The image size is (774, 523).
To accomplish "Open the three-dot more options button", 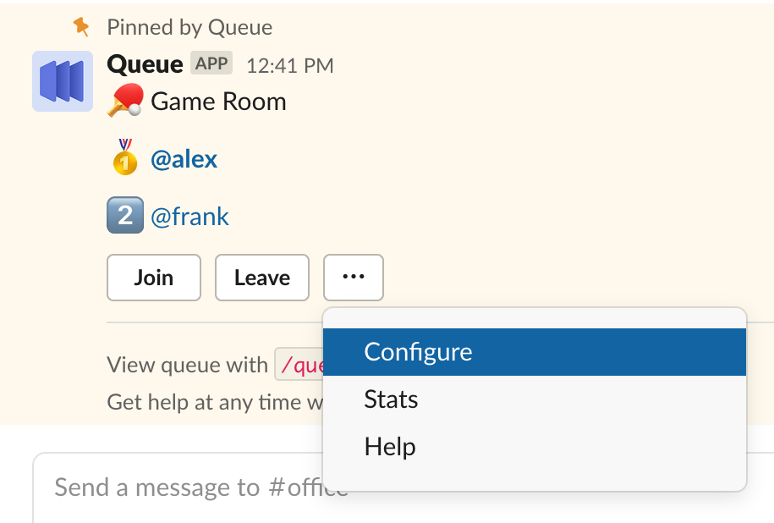I will coord(354,278).
